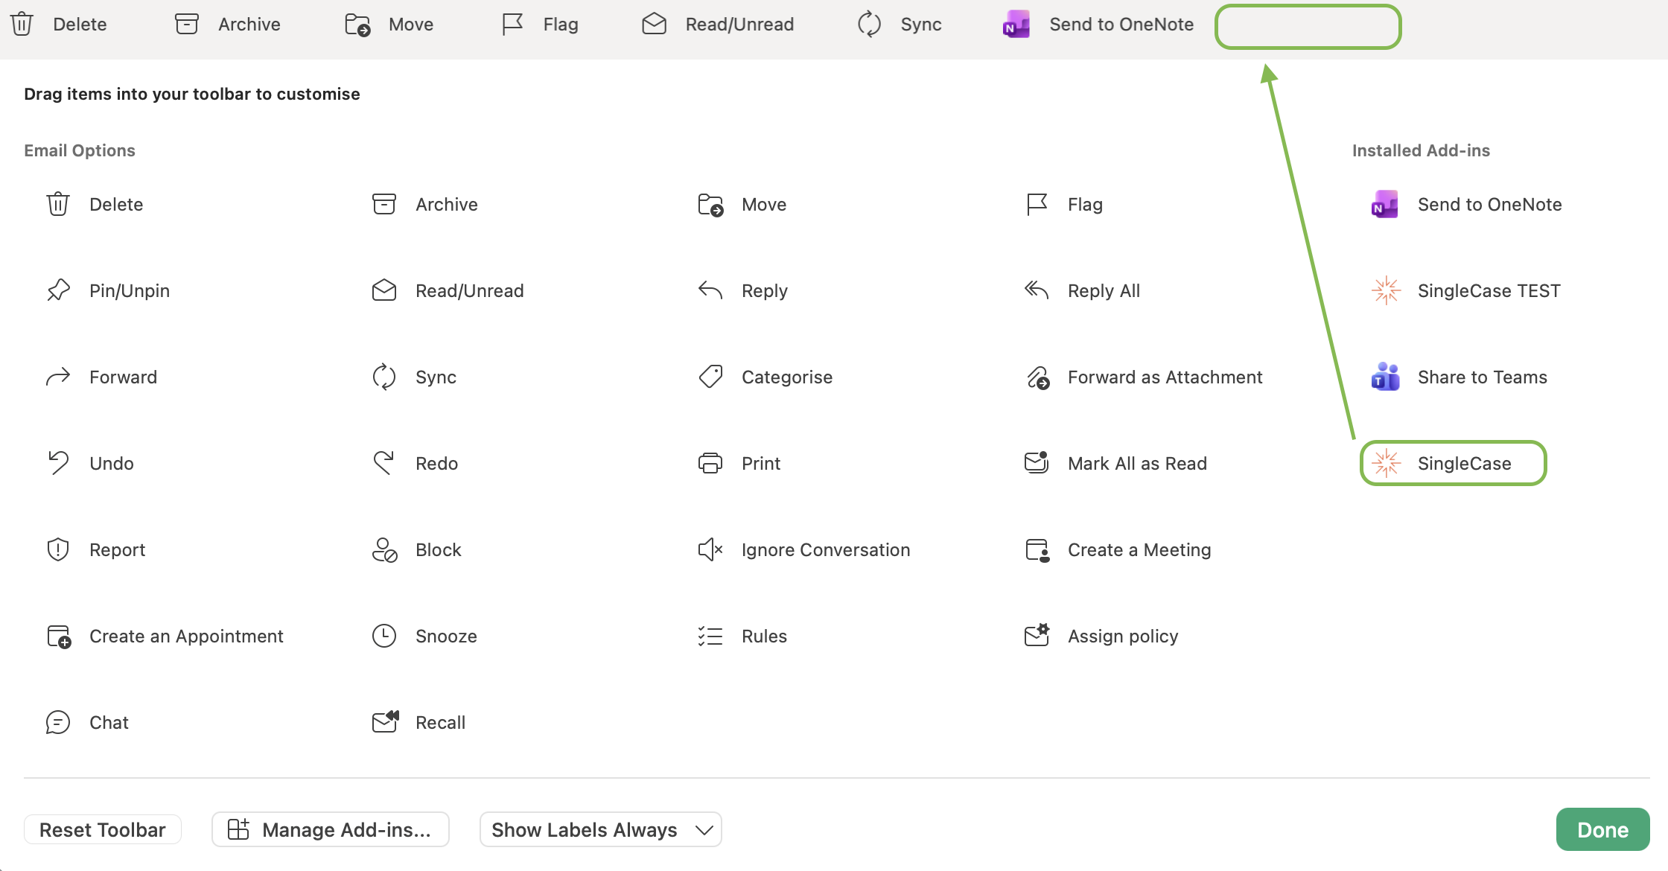Viewport: 1668px width, 871px height.
Task: Click Delete icon in top toolbar
Action: pyautogui.click(x=22, y=24)
